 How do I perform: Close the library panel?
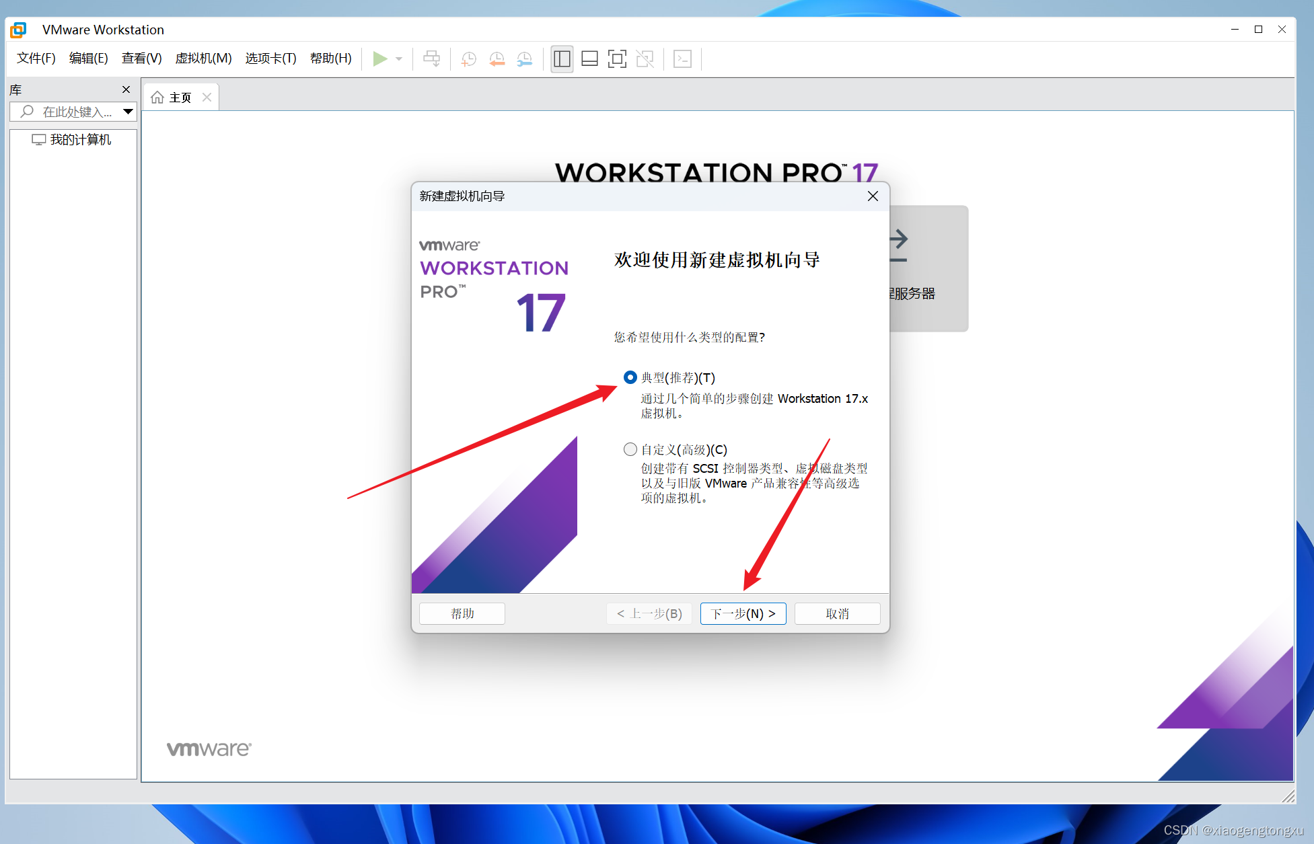pyautogui.click(x=126, y=89)
